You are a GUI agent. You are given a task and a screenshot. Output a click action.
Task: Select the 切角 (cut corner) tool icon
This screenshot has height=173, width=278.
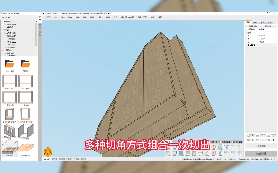click(x=214, y=147)
